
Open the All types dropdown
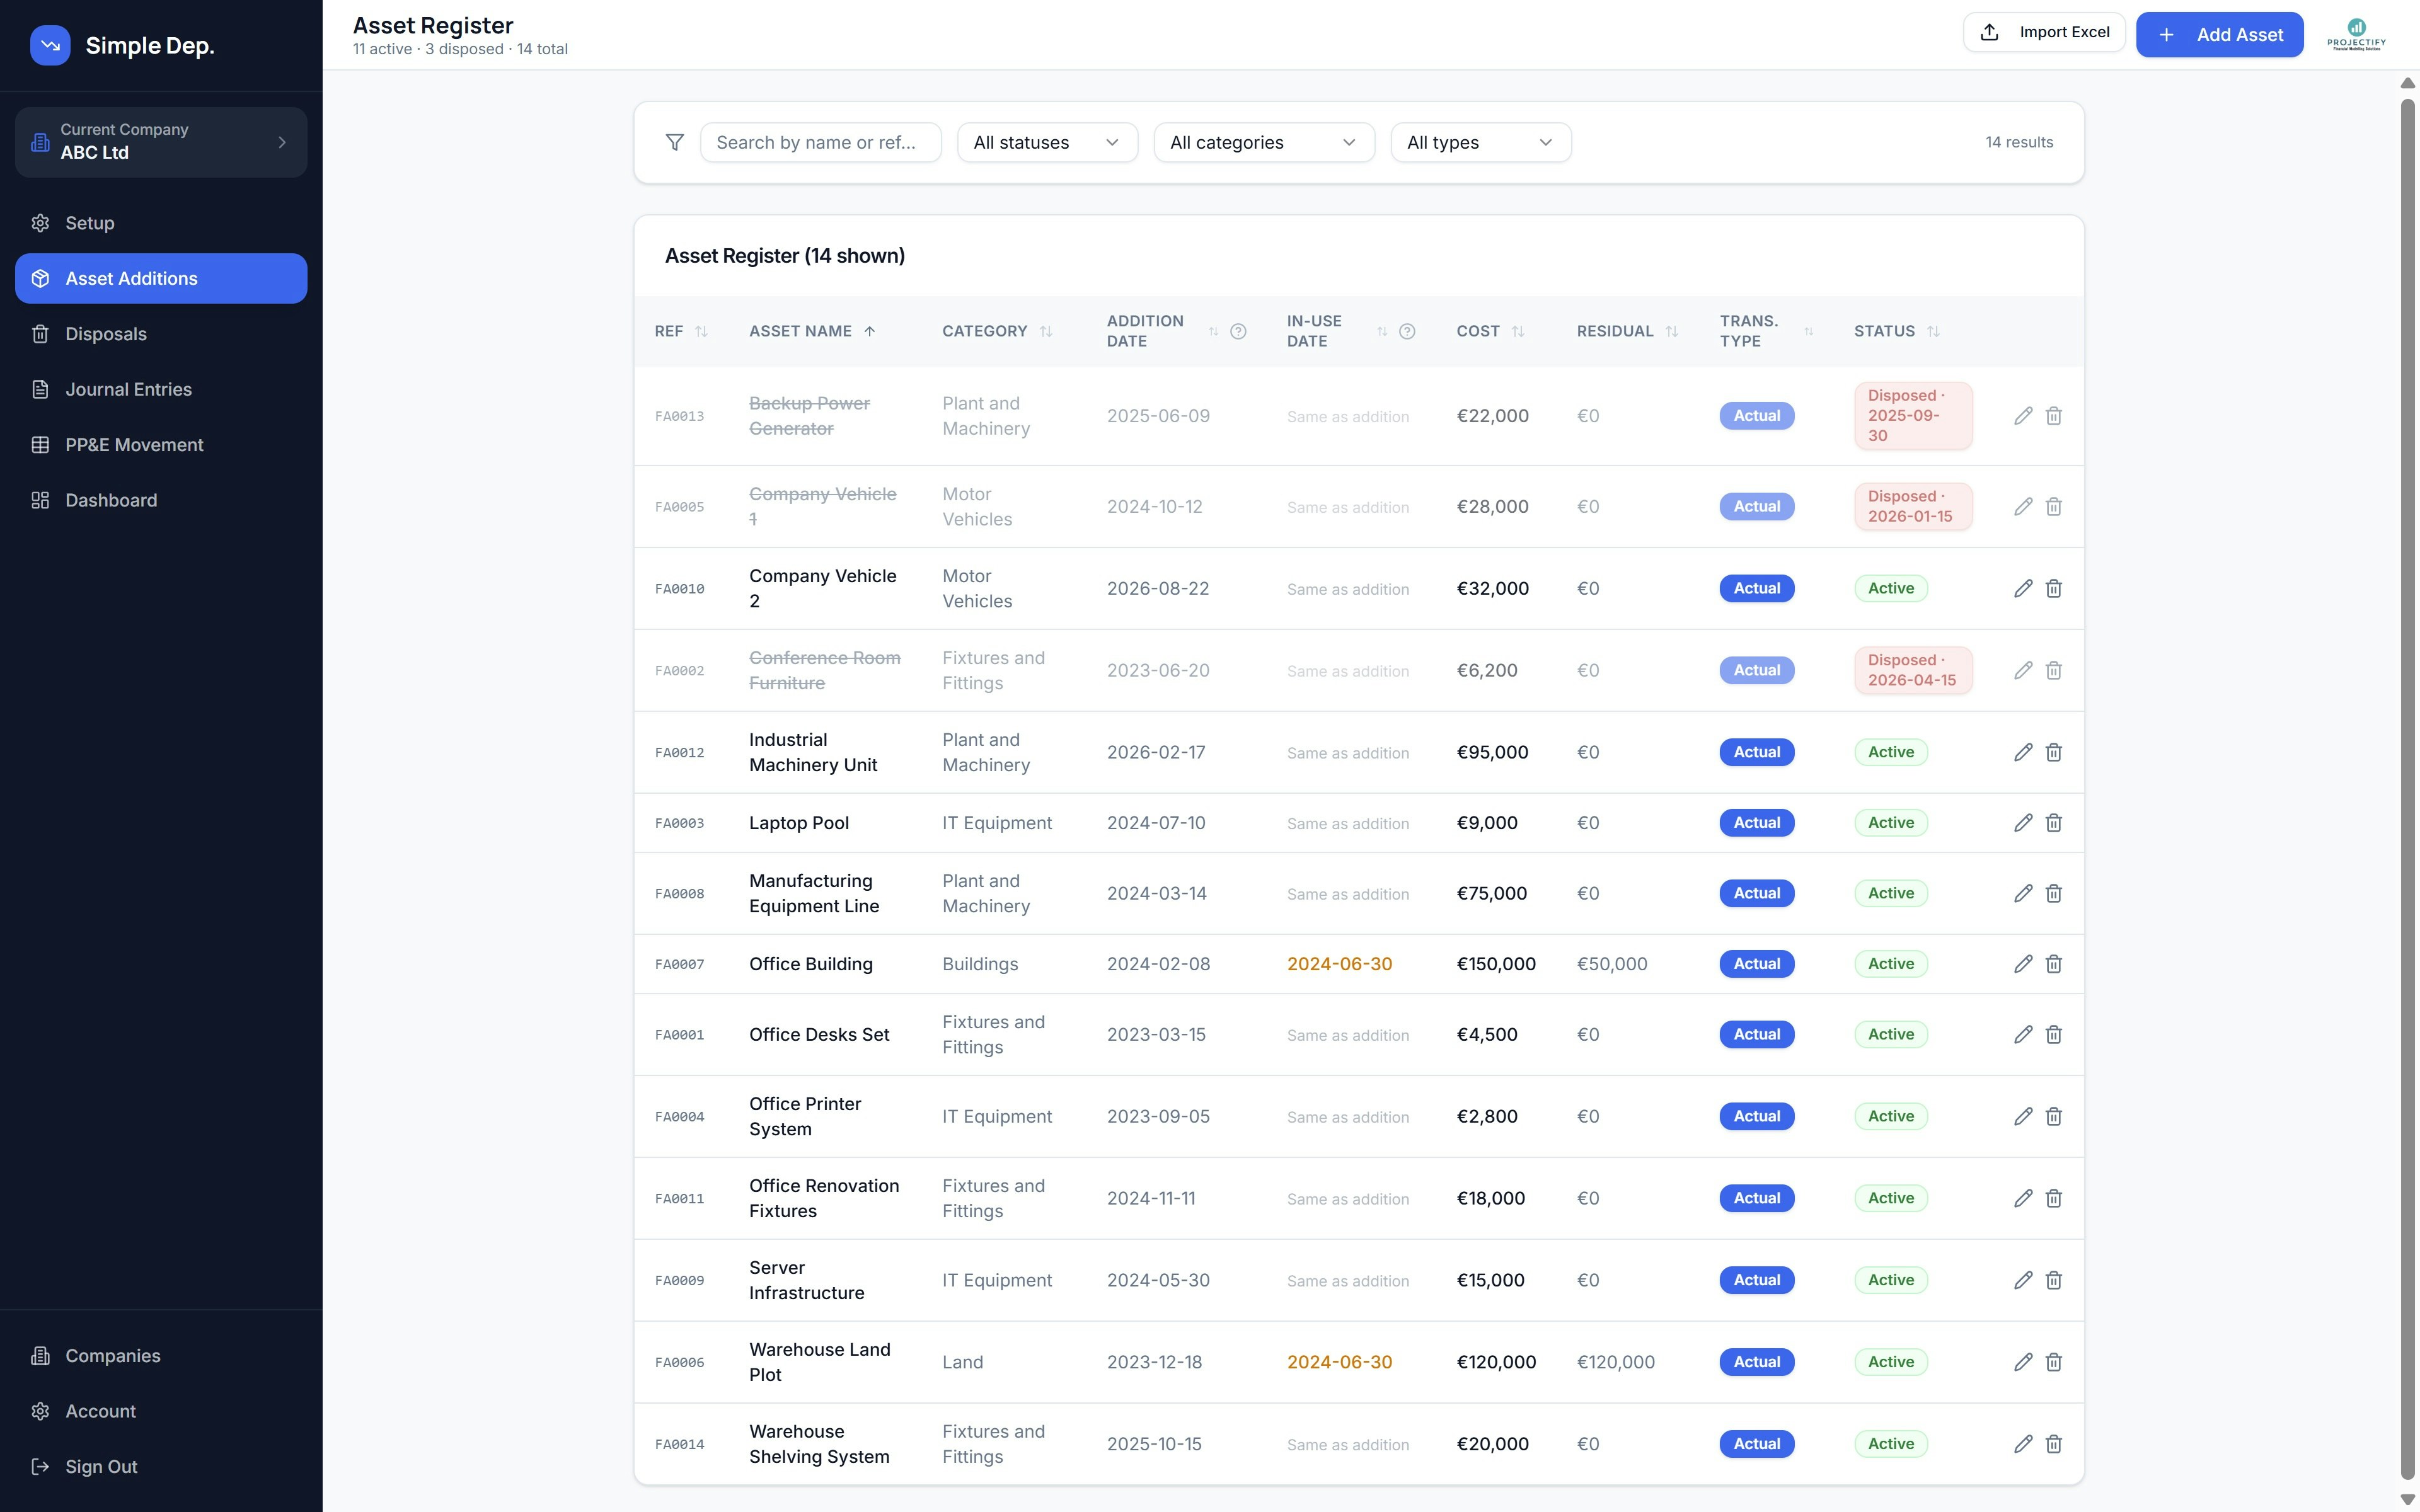pos(1481,142)
